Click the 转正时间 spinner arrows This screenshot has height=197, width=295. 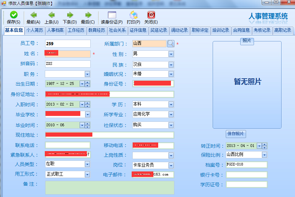265,146
